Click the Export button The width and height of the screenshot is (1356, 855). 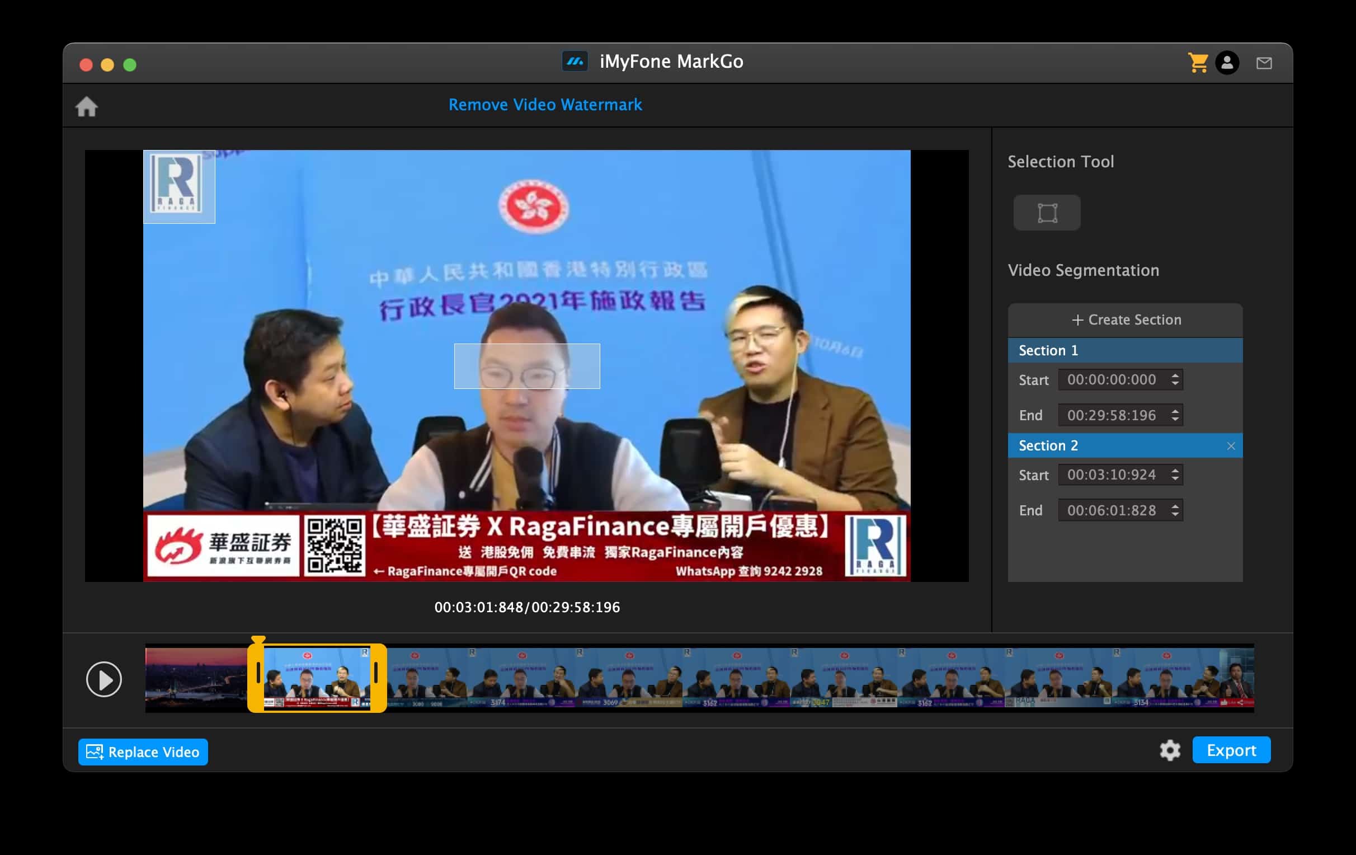click(1231, 750)
